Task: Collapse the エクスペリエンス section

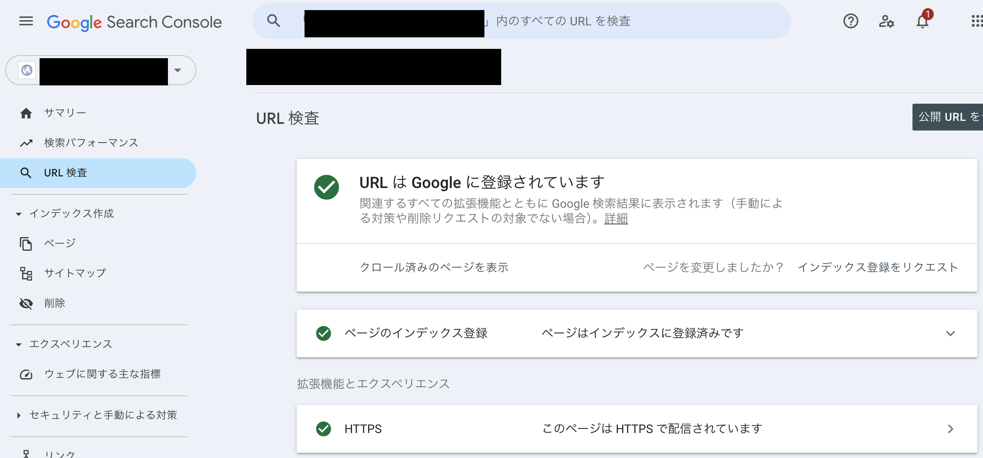Action: (x=18, y=344)
